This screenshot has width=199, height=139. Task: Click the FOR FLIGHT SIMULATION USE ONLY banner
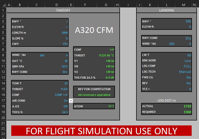(x=101, y=131)
